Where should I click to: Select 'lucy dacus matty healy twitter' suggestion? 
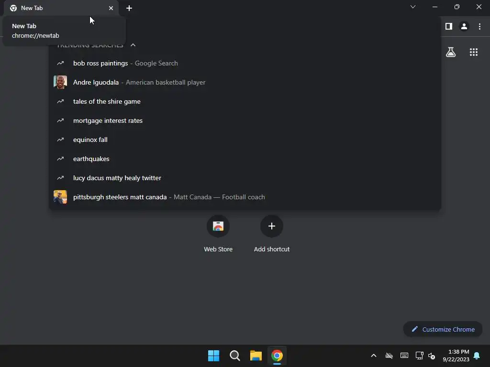tap(245, 178)
